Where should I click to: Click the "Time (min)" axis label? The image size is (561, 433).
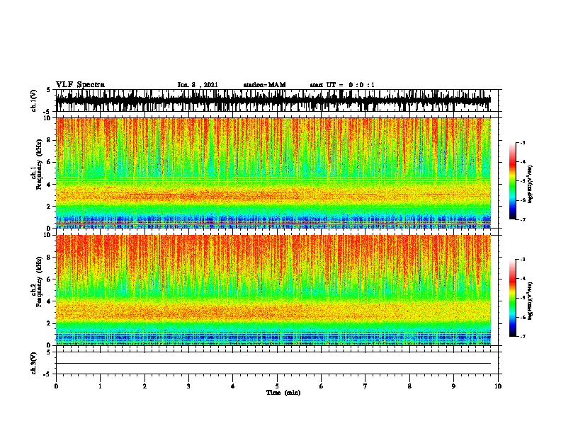coord(283,393)
